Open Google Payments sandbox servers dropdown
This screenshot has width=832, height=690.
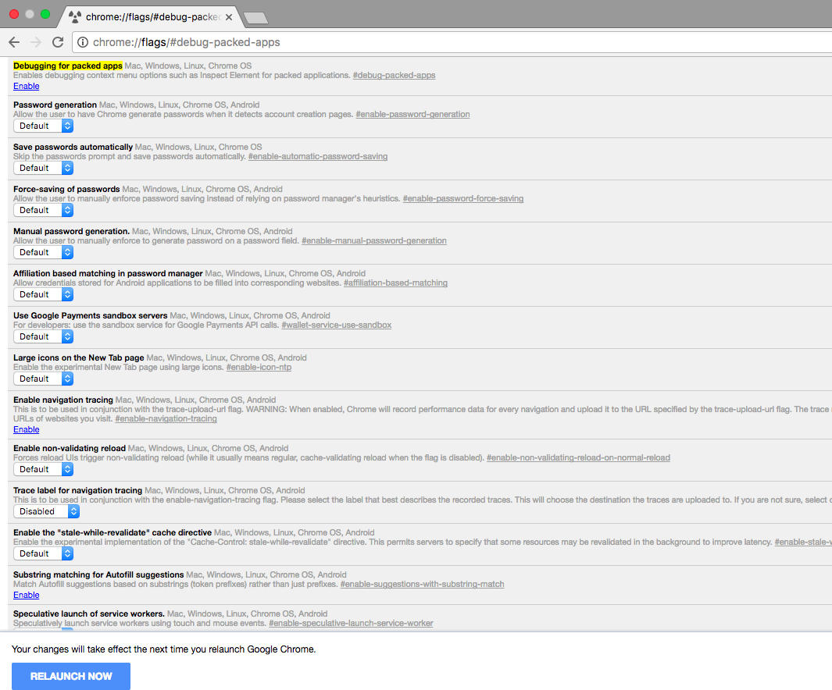(x=44, y=336)
